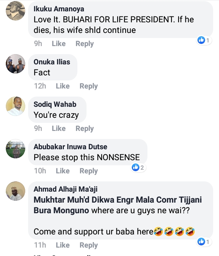Open Abubakar Inuwa Dutse's profile picture
Image resolution: width=219 pixels, height=256 pixels.
(16, 149)
